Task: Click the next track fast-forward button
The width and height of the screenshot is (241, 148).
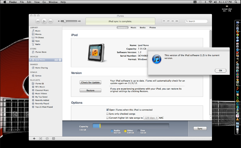Action: point(51,21)
